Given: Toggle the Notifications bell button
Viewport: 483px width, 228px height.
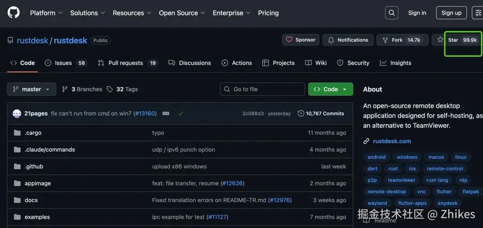Looking at the screenshot, I should pos(347,40).
